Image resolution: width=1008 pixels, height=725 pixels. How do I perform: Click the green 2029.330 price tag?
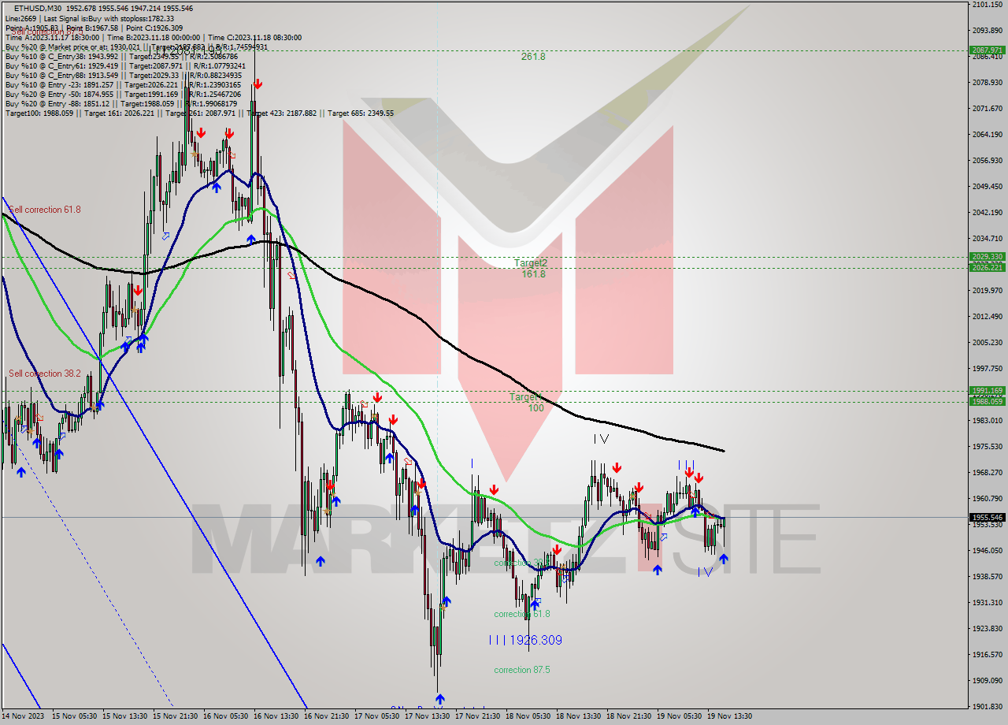tap(987, 257)
